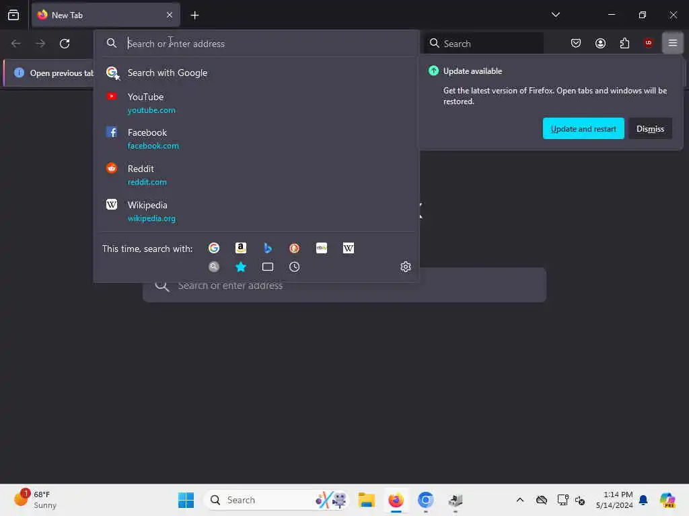Expand the list all tabs chevron

point(555,15)
